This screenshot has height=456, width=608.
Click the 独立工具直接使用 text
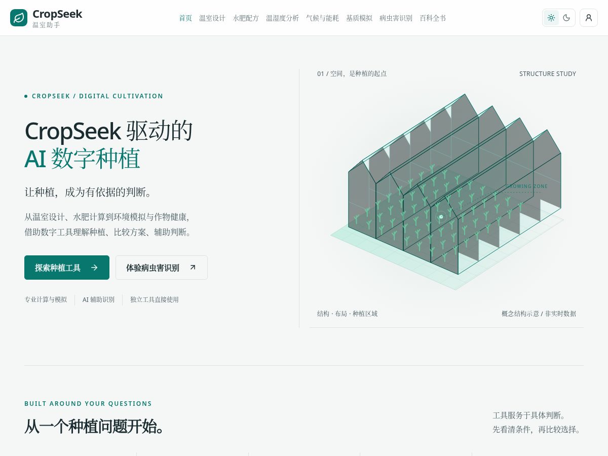tap(155, 299)
